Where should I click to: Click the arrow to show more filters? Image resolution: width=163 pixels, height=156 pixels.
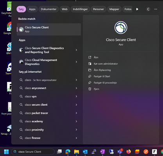[137, 9]
